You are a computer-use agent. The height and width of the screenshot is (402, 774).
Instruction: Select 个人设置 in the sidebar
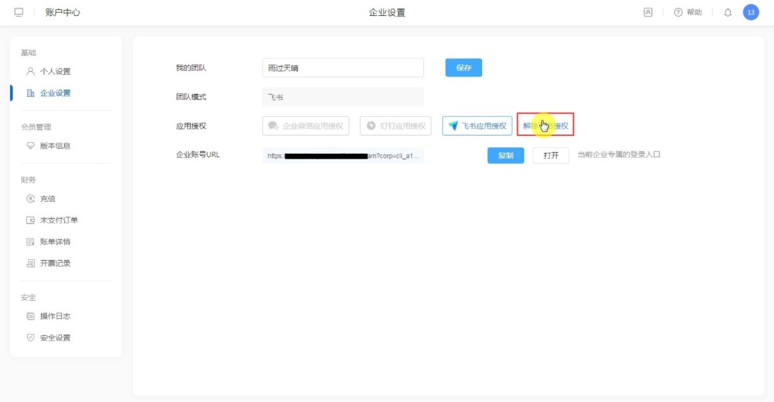point(55,71)
